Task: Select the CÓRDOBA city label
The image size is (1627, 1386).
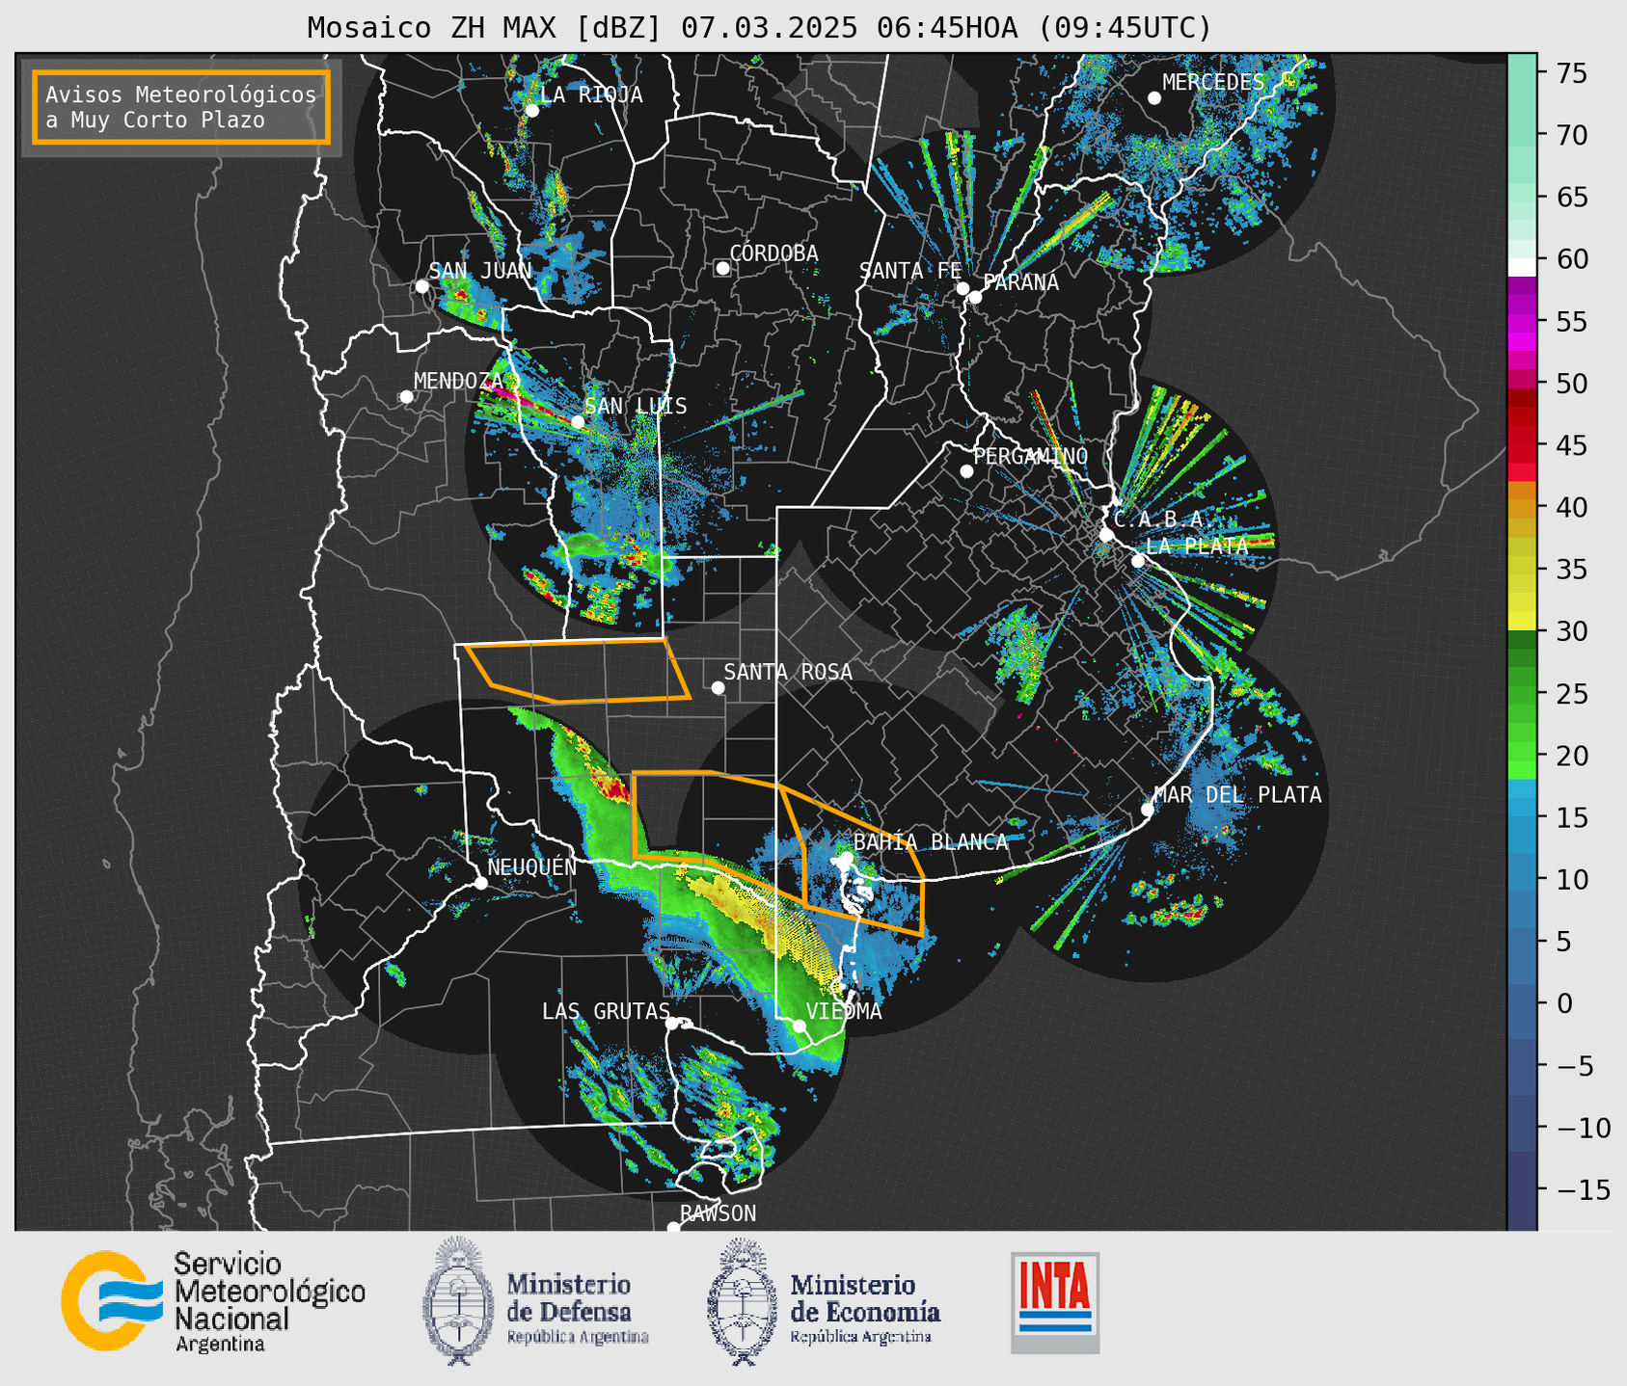Action: (x=773, y=253)
